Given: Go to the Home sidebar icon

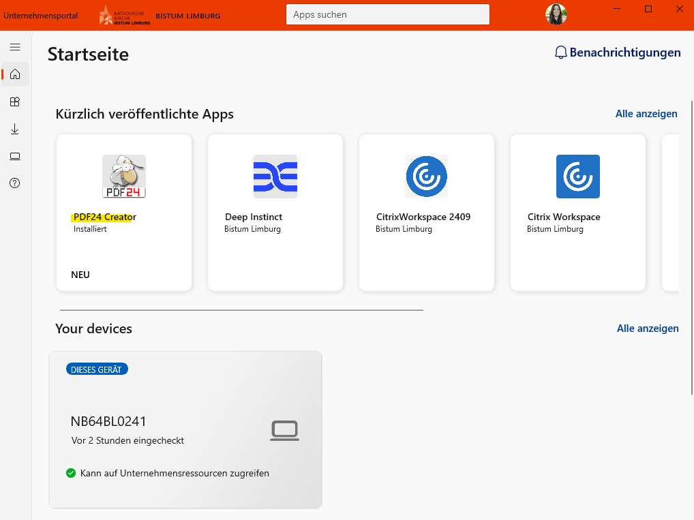Looking at the screenshot, I should pos(15,74).
